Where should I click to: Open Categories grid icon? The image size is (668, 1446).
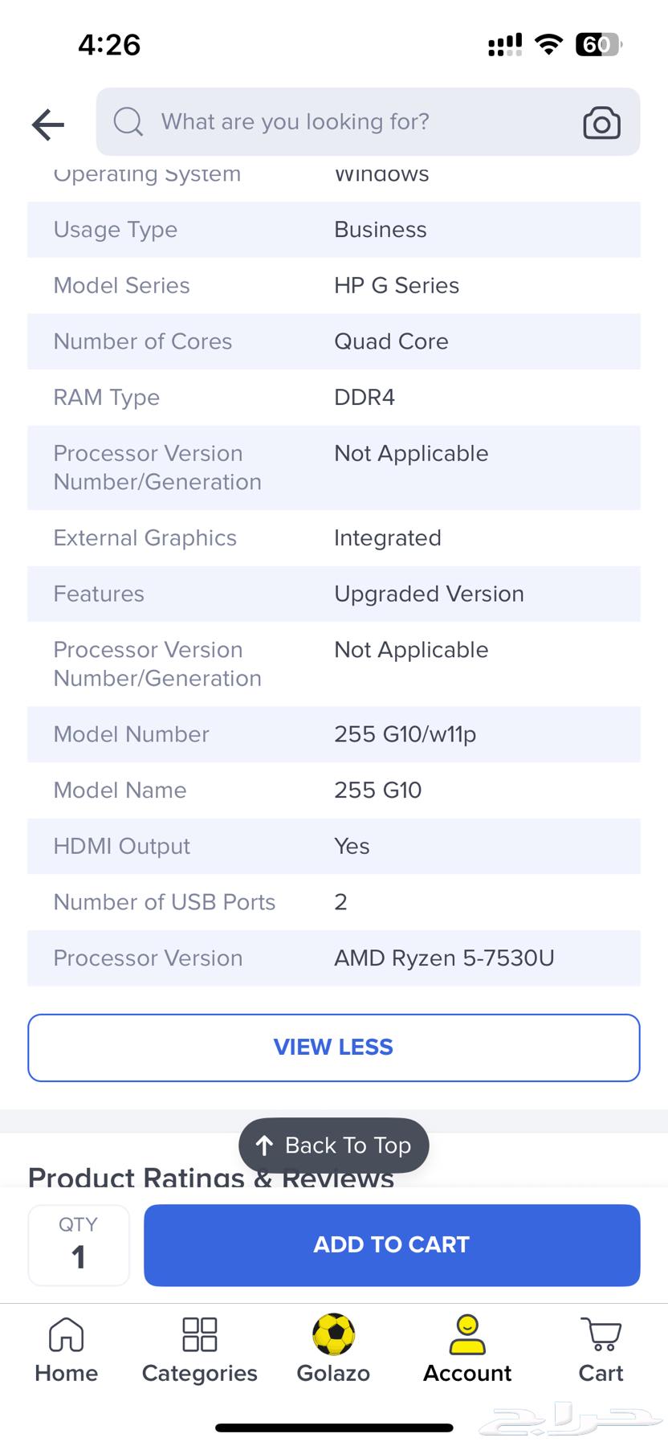click(199, 1334)
